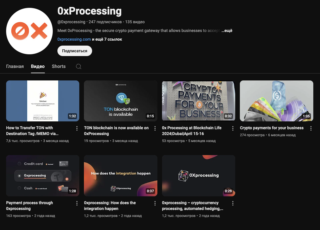The height and width of the screenshot is (230, 320).
Task: Click "163 просмотра" view count
Action: point(18,215)
